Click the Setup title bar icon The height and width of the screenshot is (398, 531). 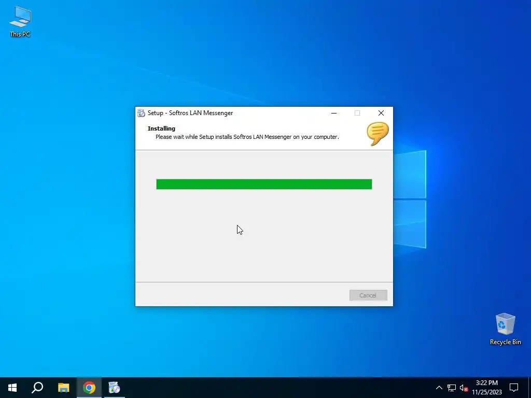click(x=141, y=113)
